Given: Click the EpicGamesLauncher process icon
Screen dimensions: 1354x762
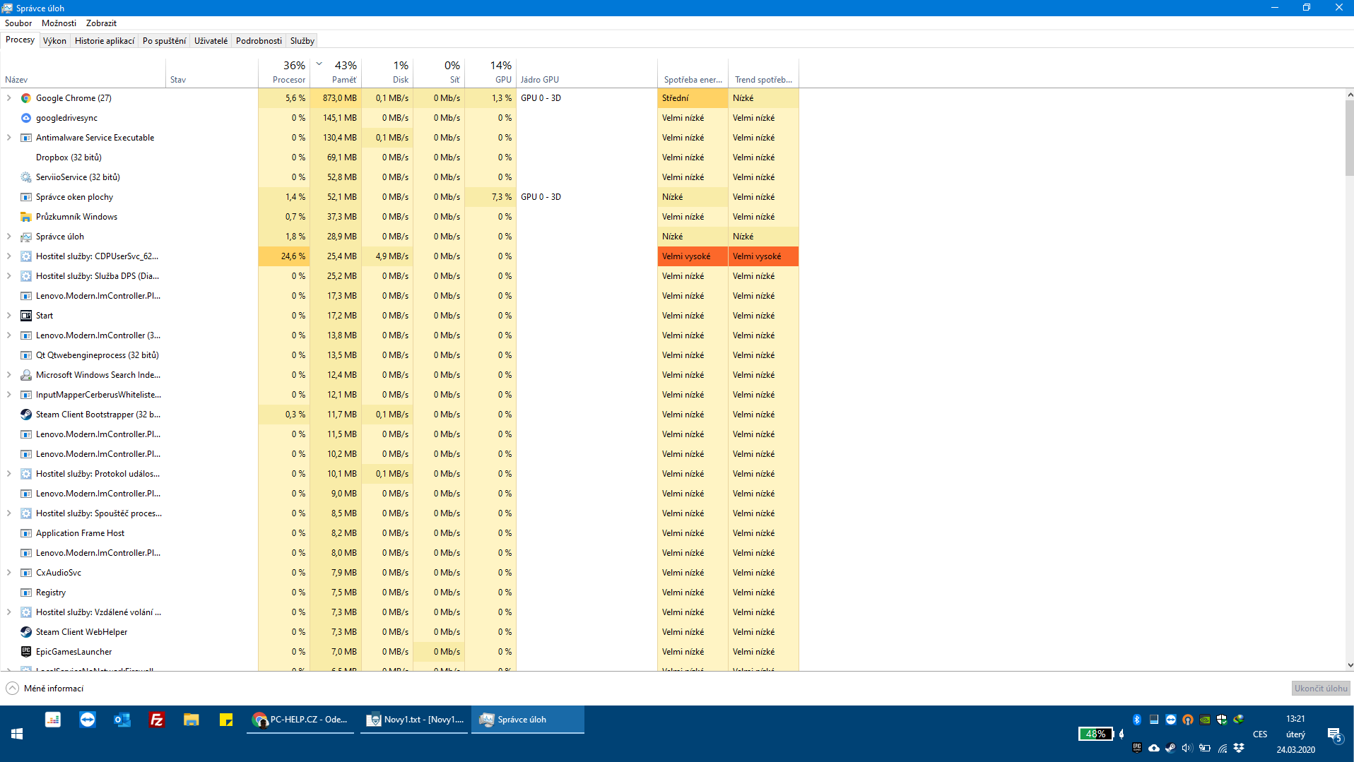Looking at the screenshot, I should [x=26, y=652].
